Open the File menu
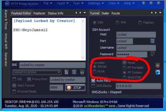This screenshot has width=166, height=111. [48, 3]
